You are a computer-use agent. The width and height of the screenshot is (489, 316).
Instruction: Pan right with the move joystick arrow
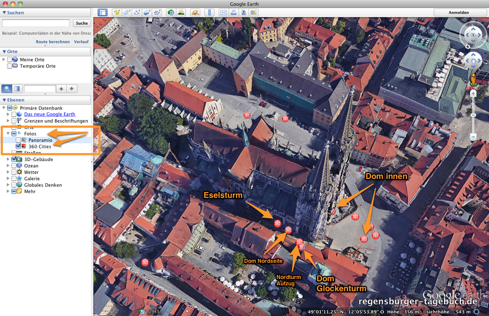(x=480, y=60)
